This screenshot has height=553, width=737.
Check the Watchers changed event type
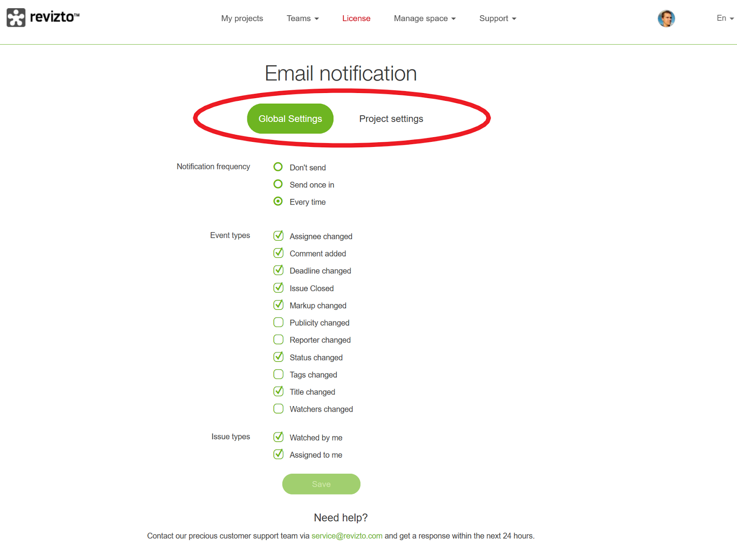(x=279, y=409)
